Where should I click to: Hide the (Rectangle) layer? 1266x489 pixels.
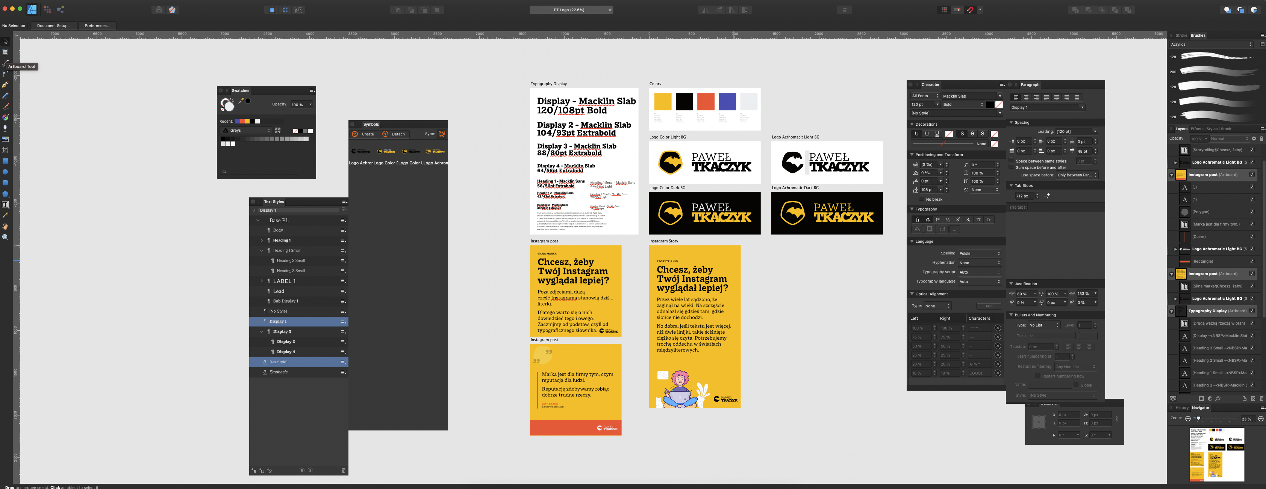point(1252,262)
